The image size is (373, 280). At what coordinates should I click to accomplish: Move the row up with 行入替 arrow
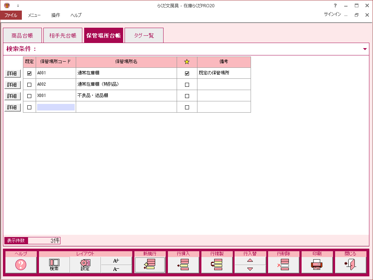[x=250, y=261]
